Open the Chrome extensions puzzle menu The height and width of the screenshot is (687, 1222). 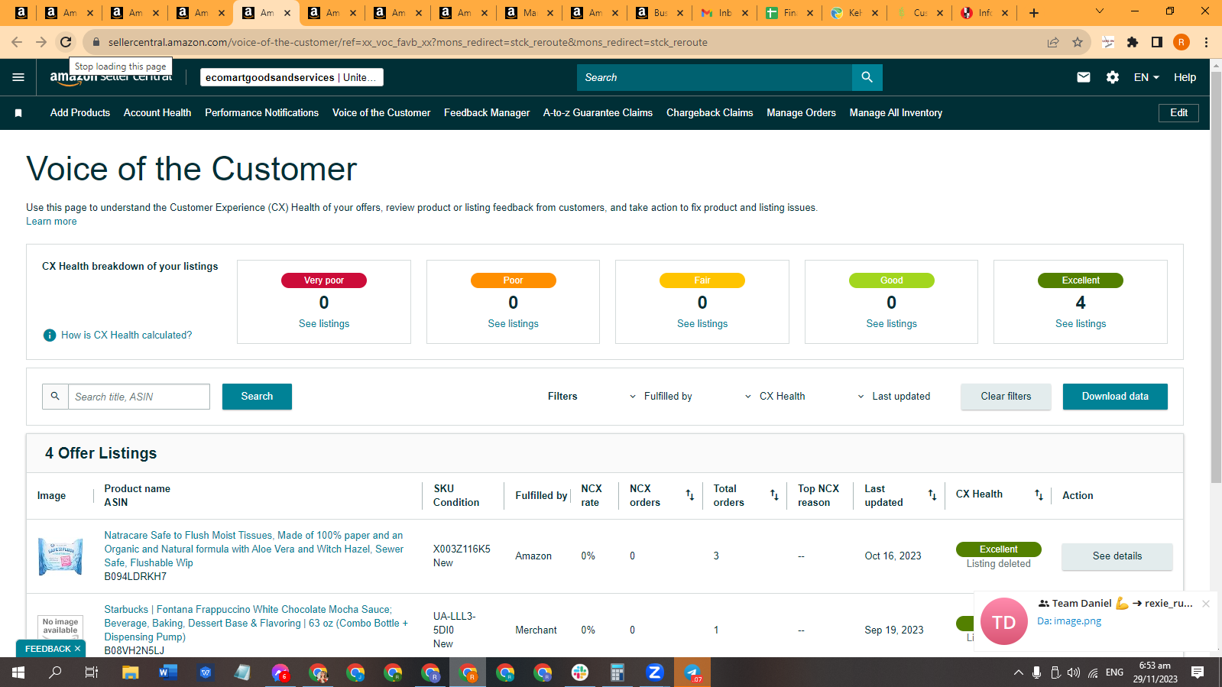tap(1133, 42)
